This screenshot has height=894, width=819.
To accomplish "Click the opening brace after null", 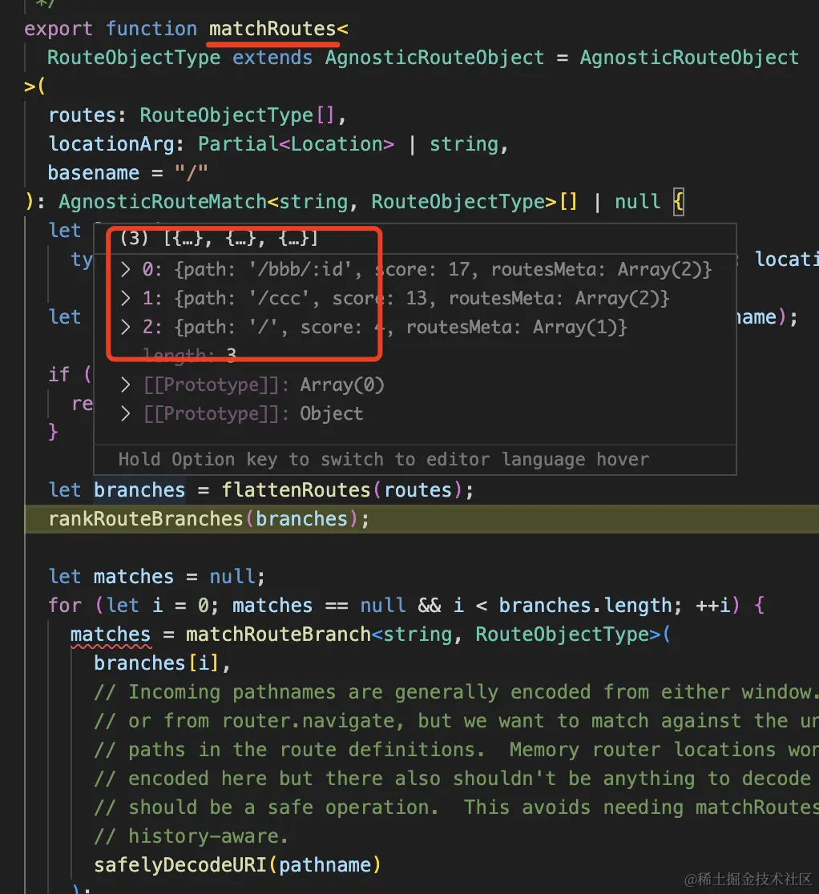I will click(678, 202).
